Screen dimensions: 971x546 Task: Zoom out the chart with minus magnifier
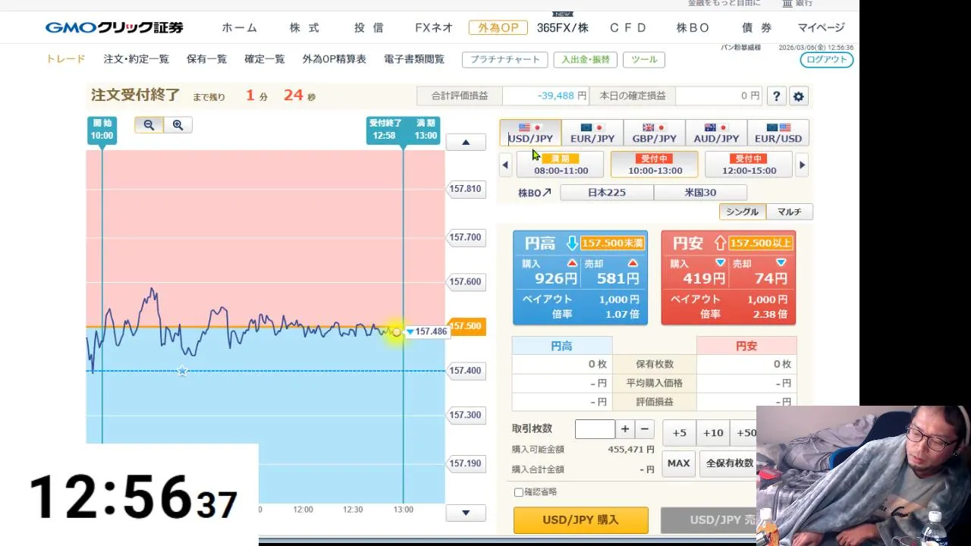click(149, 125)
